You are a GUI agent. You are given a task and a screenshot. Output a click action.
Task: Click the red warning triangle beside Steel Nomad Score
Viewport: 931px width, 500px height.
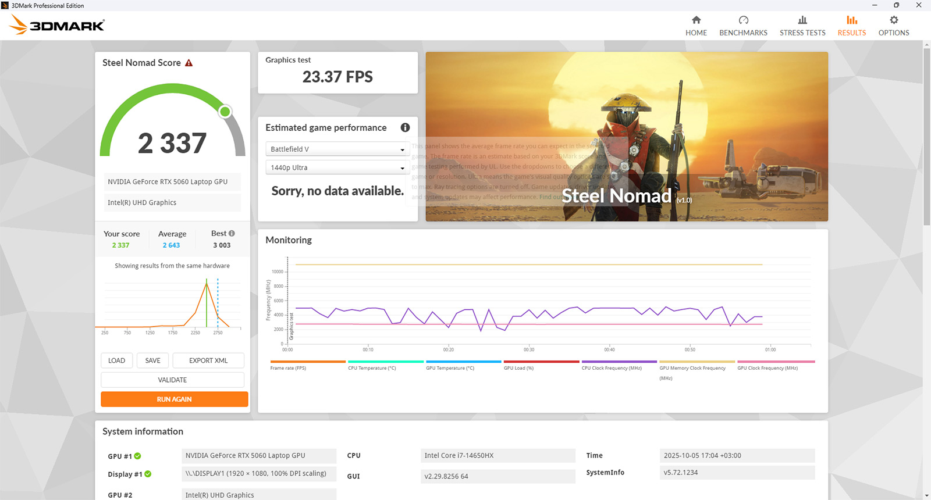point(189,63)
